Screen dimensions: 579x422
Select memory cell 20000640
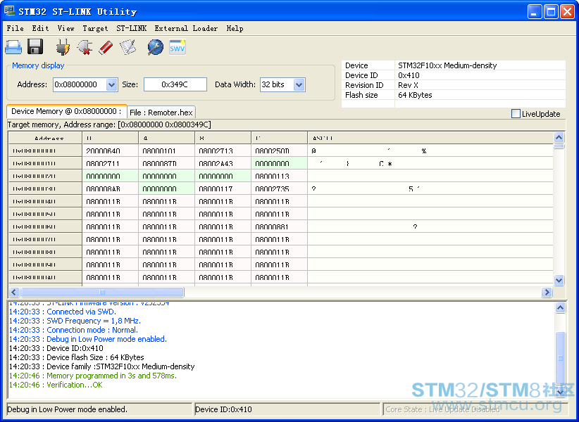111,151
